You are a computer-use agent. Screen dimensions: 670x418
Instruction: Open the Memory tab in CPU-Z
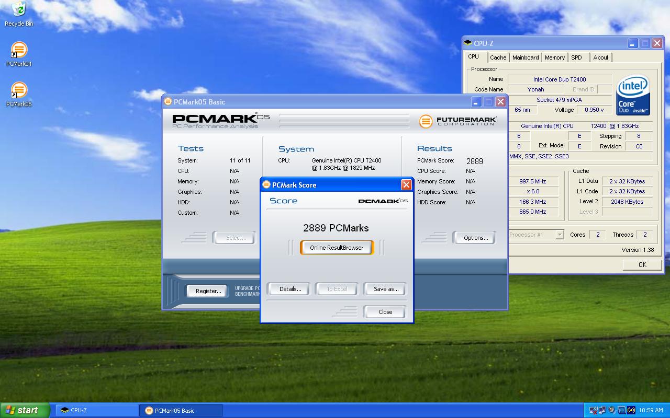tap(555, 57)
